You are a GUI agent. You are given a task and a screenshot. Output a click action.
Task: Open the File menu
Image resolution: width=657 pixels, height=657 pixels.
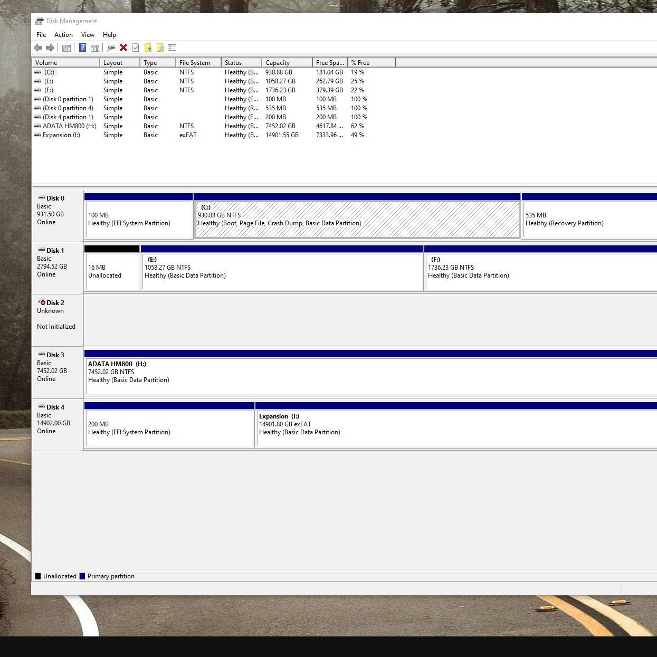(x=41, y=35)
